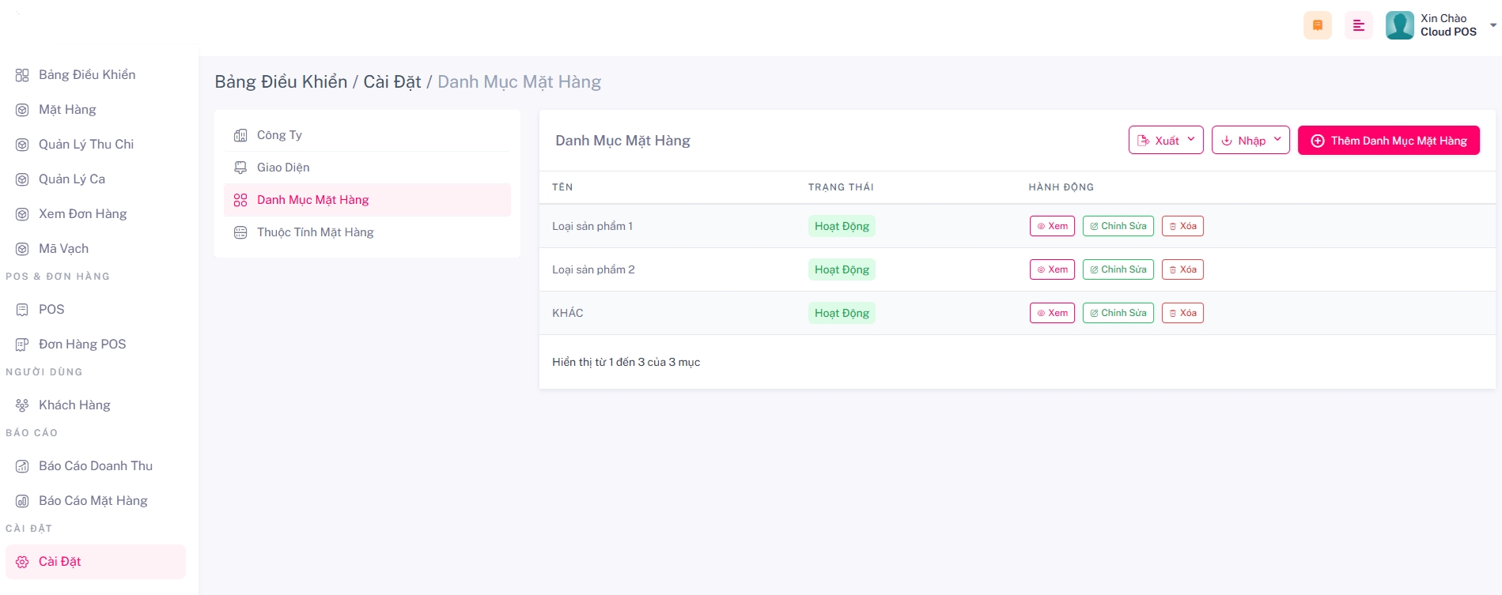Toggle sidebar with the pink menu icon
Screen dimensions: 1502x595
tap(1358, 25)
